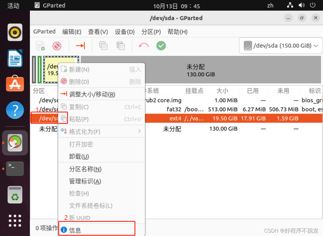Click the copy partition toolbar icon
Image resolution: width=323 pixels, height=236 pixels.
103,45
